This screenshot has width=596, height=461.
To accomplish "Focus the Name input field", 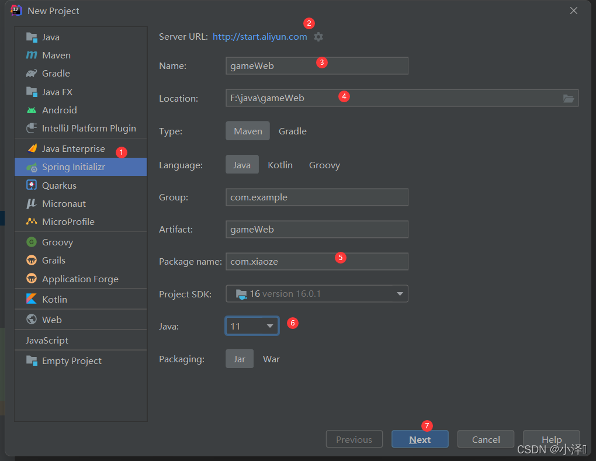I will tap(317, 66).
